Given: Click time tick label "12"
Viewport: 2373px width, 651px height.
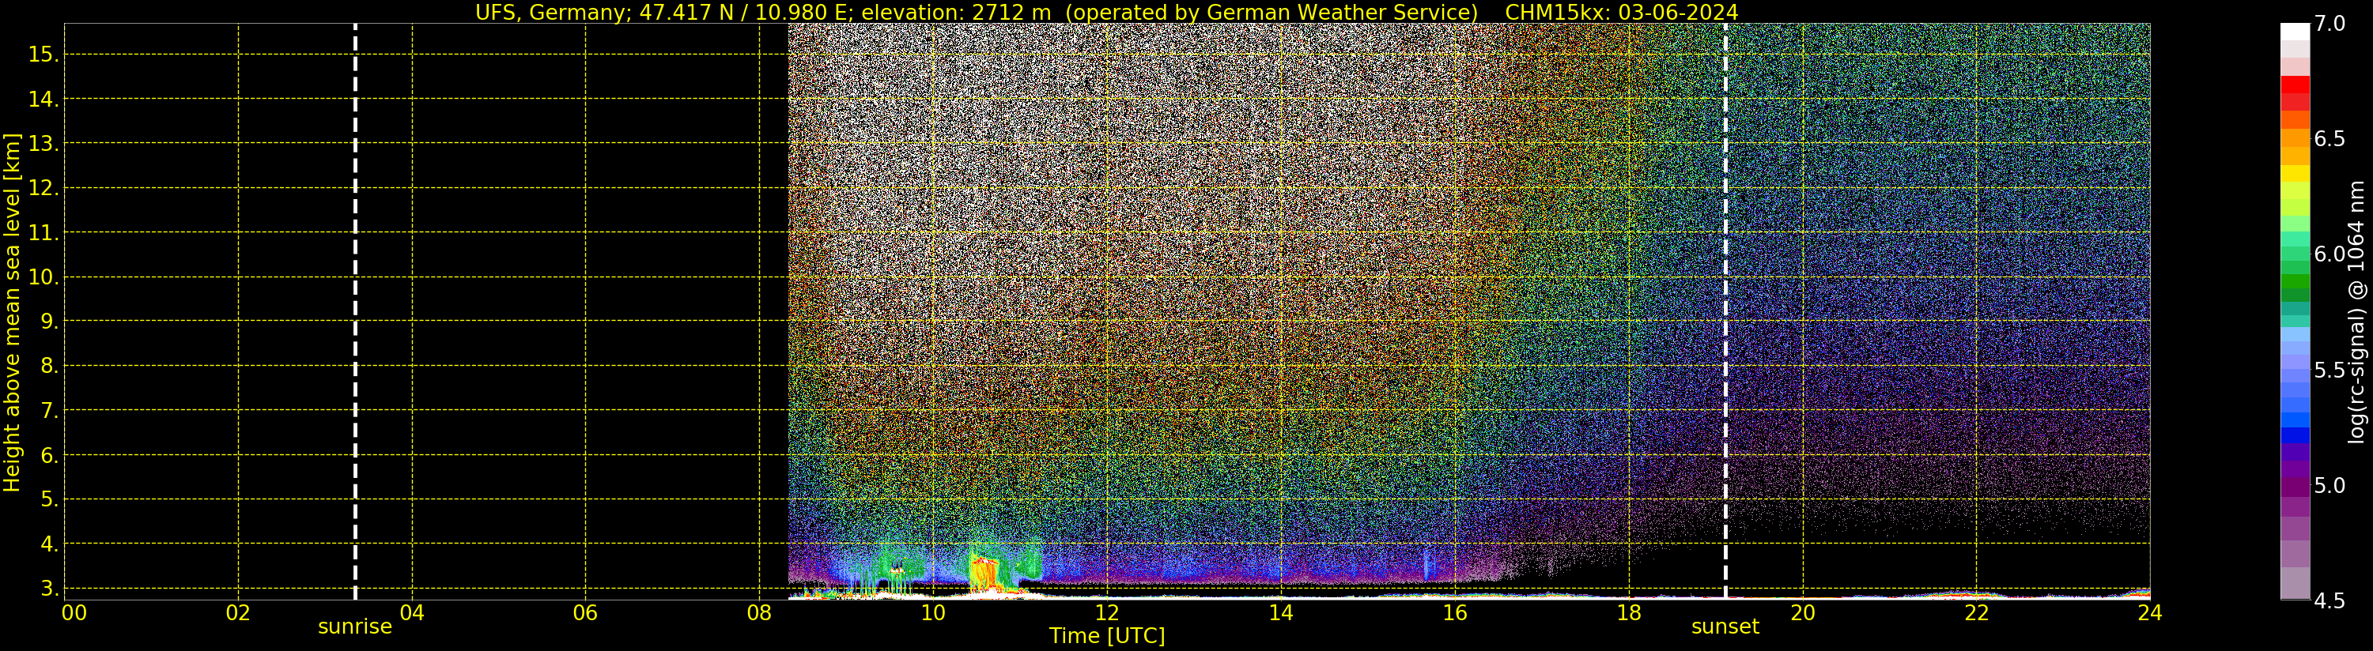Looking at the screenshot, I should point(1106,613).
